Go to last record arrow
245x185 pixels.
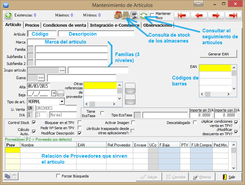click(233, 15)
